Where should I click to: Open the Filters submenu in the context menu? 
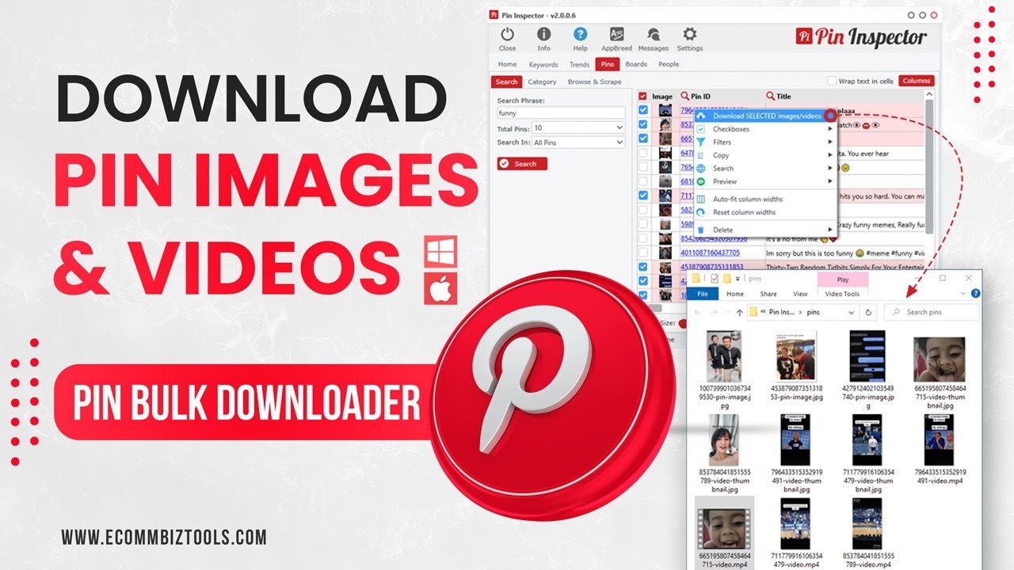click(x=765, y=142)
